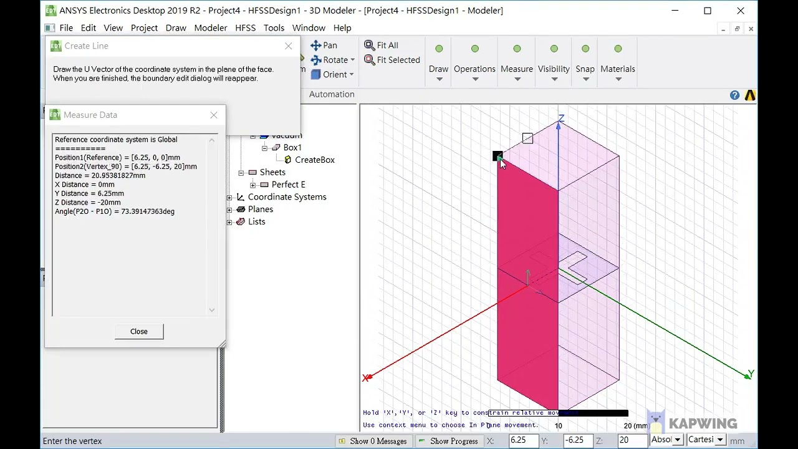Restore the inner Modeler window
This screenshot has width=798, height=449.
(737, 29)
